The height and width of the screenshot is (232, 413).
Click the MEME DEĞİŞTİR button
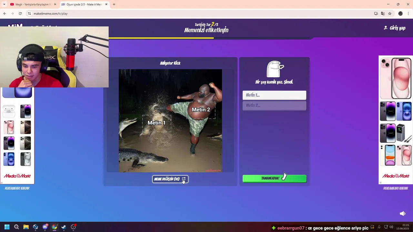170,179
